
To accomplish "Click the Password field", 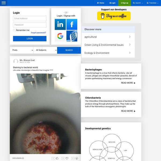I will tap(30, 25).
